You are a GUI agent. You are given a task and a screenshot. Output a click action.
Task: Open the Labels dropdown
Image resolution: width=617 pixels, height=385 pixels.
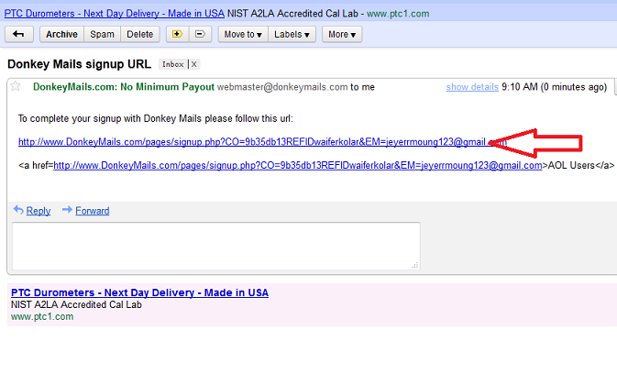point(292,34)
